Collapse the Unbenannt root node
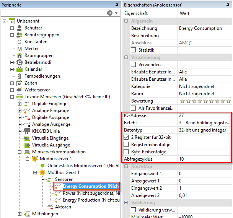The height and width of the screenshot is (218, 233). point(4,21)
